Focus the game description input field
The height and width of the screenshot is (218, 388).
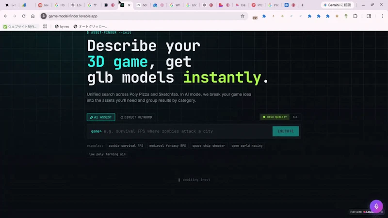(x=187, y=131)
